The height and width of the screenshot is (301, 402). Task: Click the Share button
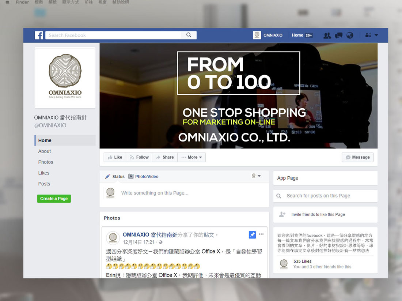[x=165, y=157]
